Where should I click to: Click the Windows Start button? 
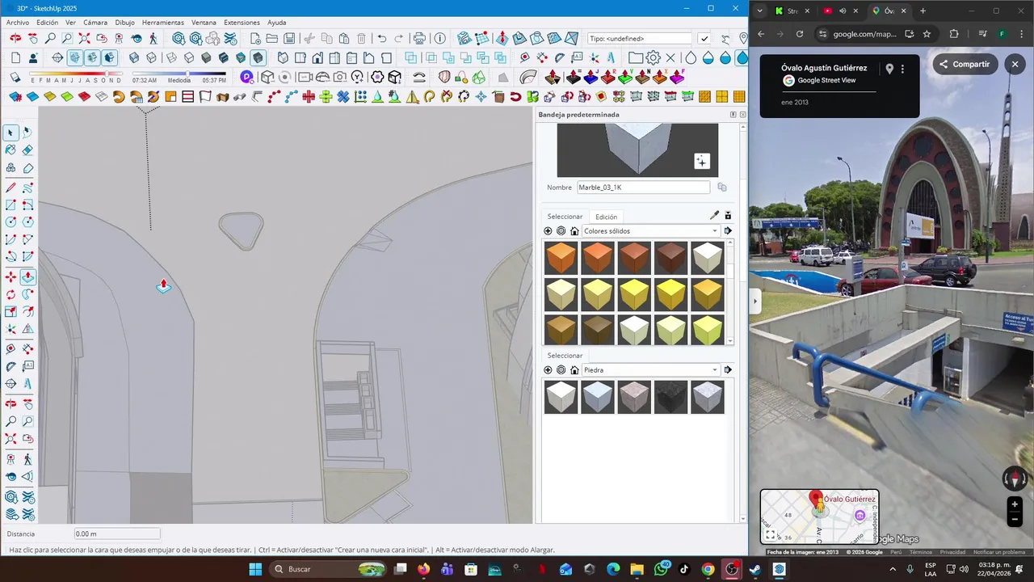click(x=255, y=569)
